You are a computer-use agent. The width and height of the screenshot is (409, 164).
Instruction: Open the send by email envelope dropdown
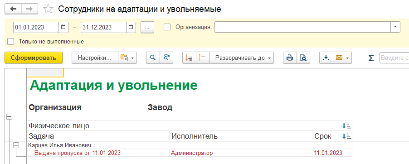point(342,58)
